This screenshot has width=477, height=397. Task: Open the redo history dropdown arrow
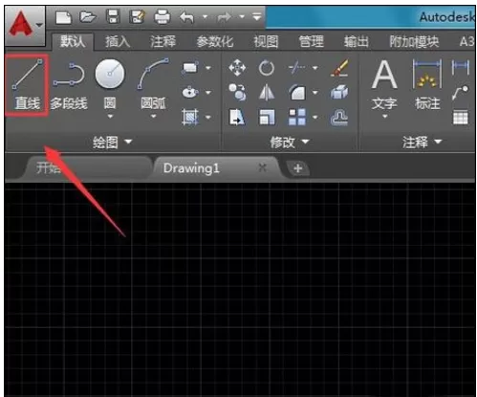[x=242, y=16]
